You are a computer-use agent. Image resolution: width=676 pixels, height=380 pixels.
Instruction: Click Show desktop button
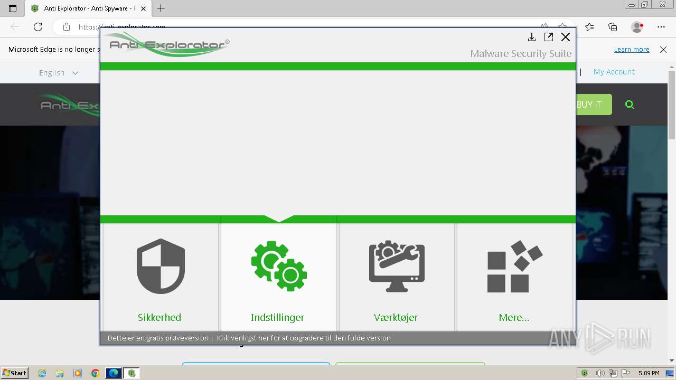click(671, 373)
